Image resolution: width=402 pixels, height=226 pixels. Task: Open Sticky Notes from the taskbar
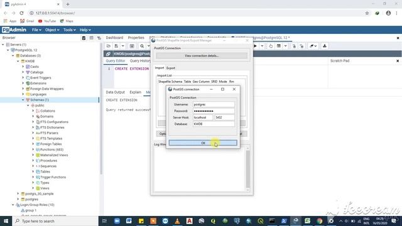[141, 221]
